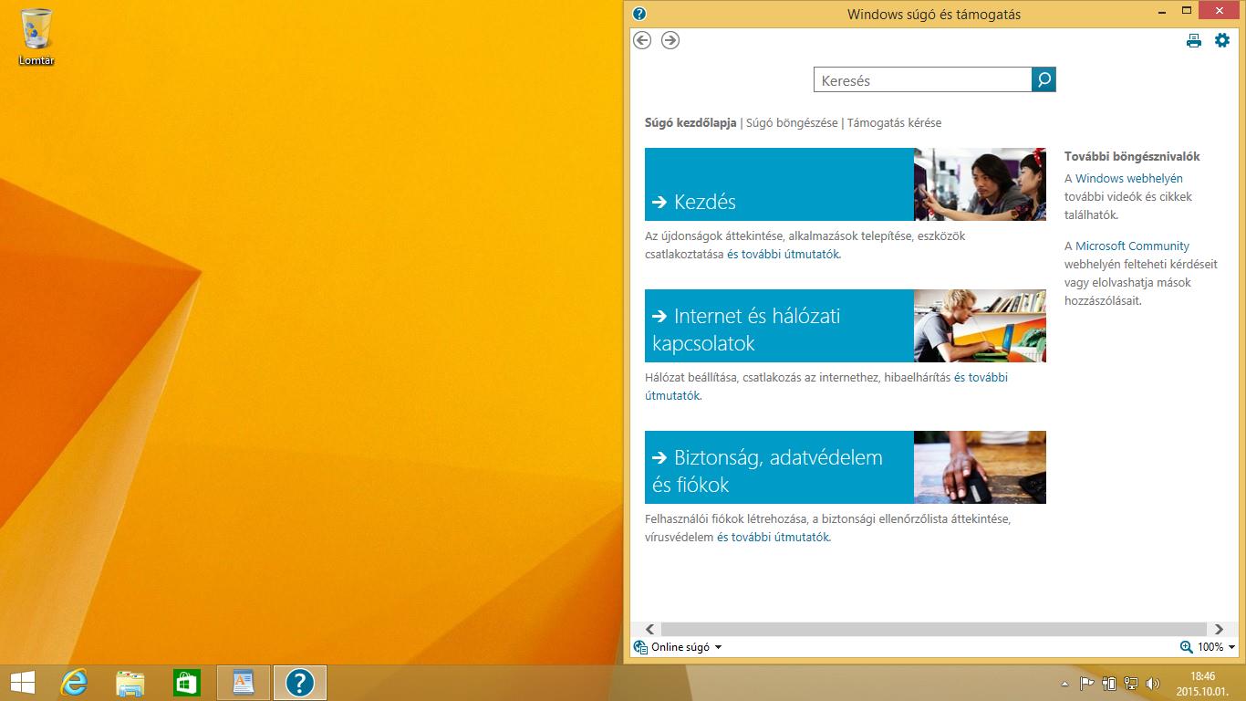Open the Kezdés help topic

(779, 184)
